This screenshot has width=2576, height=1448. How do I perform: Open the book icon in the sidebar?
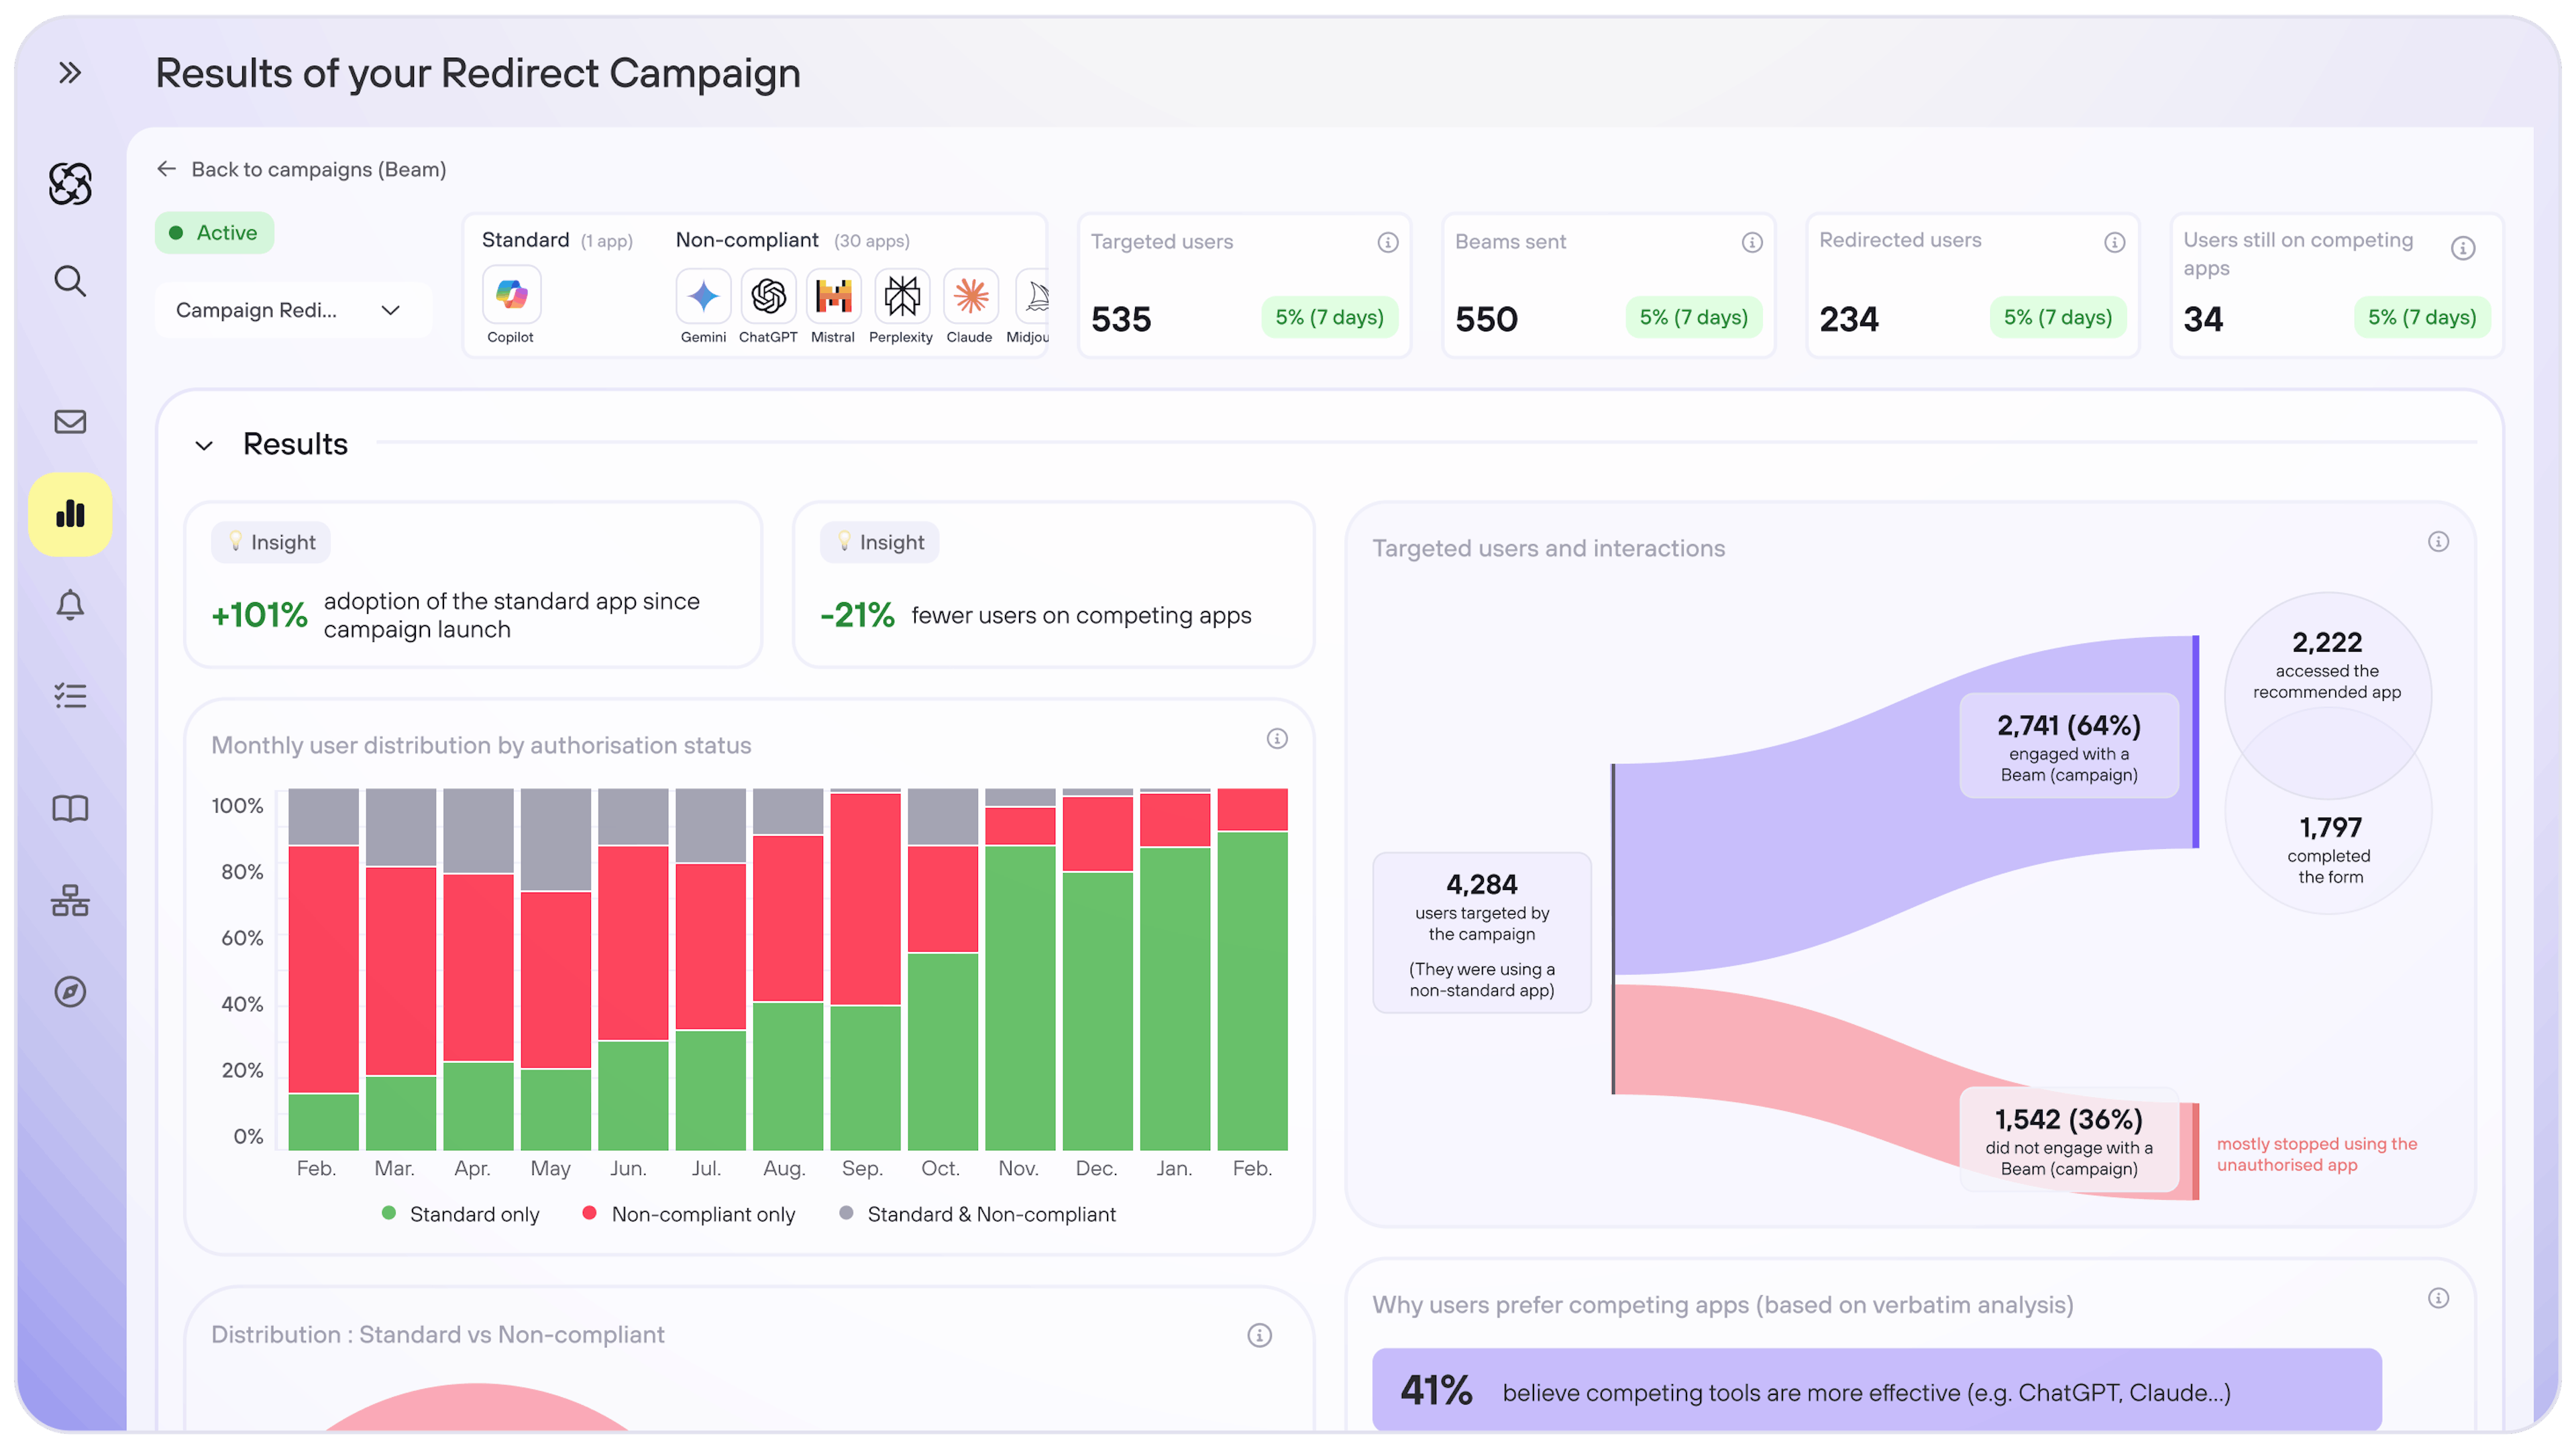(69, 808)
